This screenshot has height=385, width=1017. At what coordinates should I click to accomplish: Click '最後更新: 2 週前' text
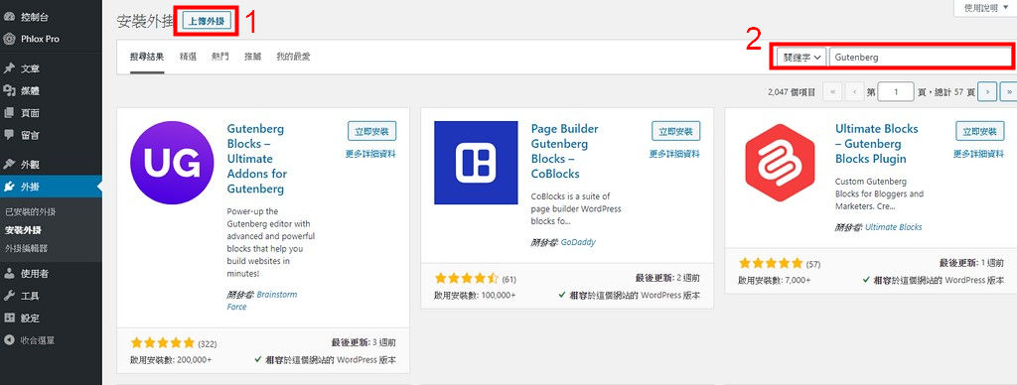pos(667,278)
